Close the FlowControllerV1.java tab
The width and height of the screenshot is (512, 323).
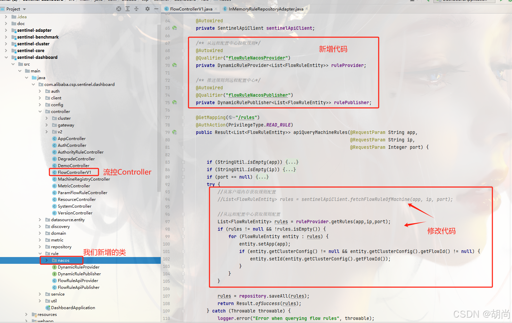coord(216,9)
